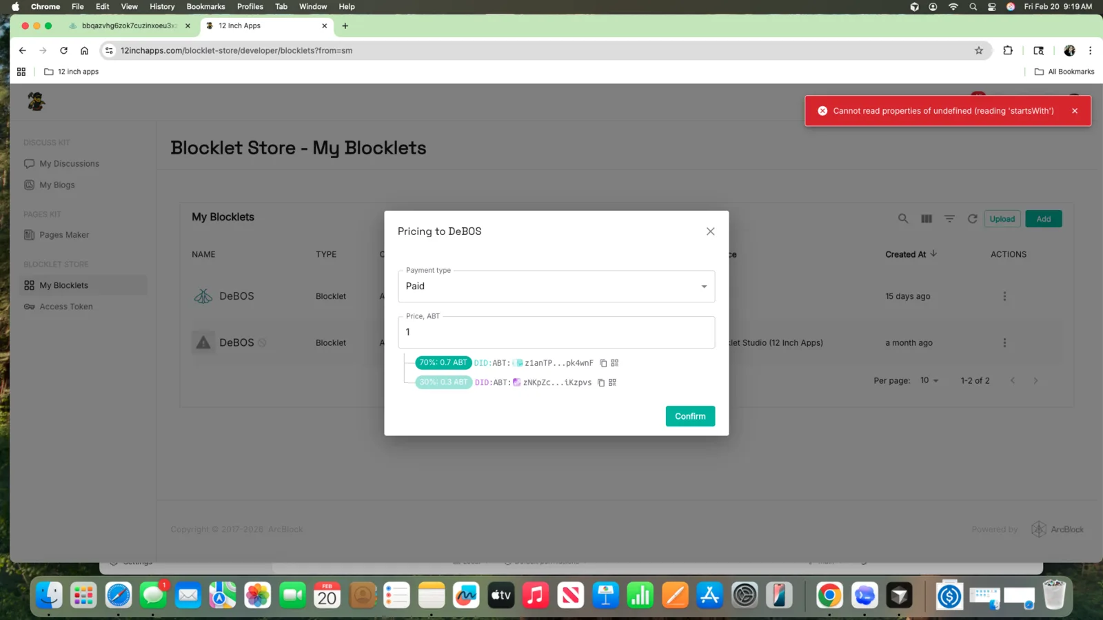Open the view columns icon
This screenshot has height=620, width=1103.
(927, 219)
